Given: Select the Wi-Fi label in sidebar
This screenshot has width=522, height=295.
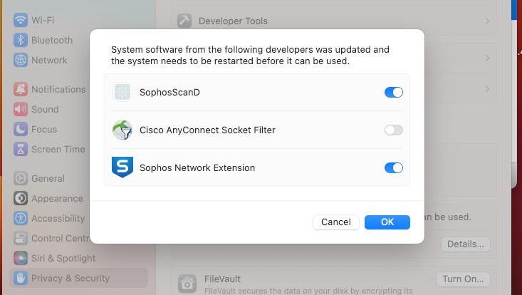Looking at the screenshot, I should click(x=43, y=21).
